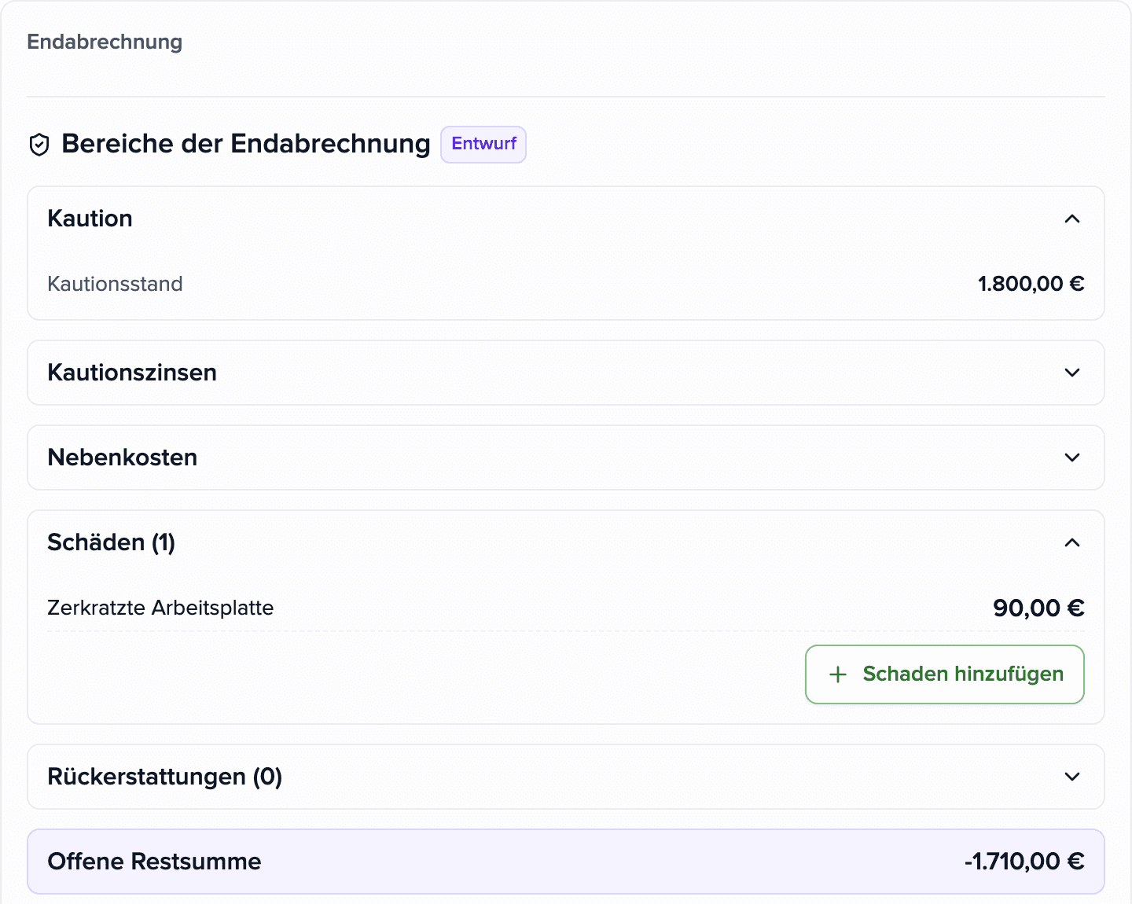Click the Entwurf status badge
The width and height of the screenshot is (1132, 904).
(483, 145)
